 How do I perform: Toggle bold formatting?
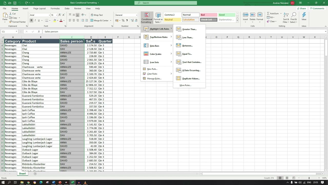(x=32, y=20)
